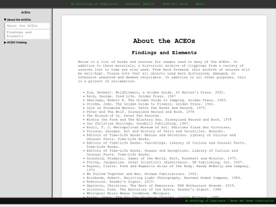This screenshot has width=276, height=207.
Task: Click the Poisson Art and History of Paris entry
Action: tap(156, 131)
